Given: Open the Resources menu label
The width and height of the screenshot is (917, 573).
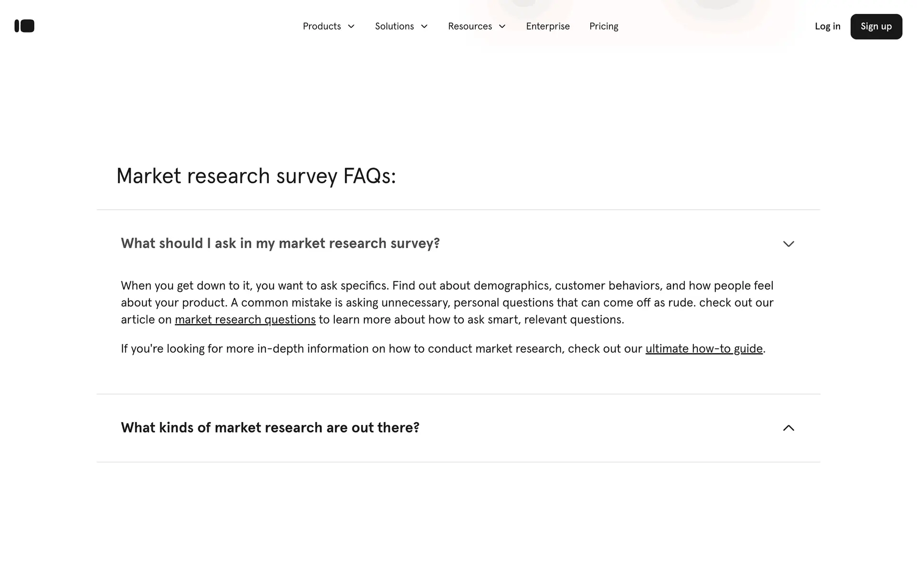Looking at the screenshot, I should click(x=469, y=27).
